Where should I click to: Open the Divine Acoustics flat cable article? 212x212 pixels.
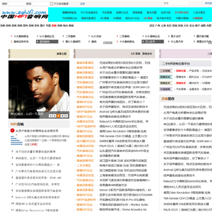pos(123,210)
